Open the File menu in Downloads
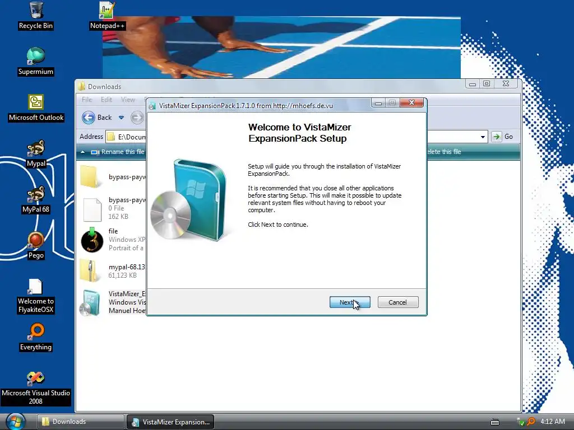 (x=87, y=100)
